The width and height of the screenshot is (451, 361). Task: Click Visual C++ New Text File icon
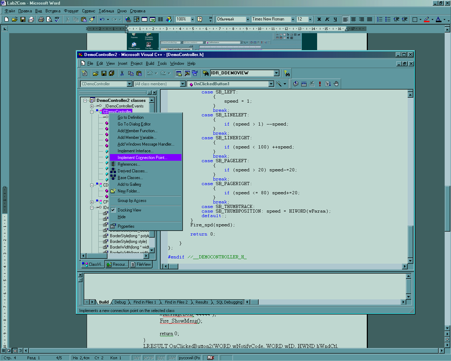(85, 73)
